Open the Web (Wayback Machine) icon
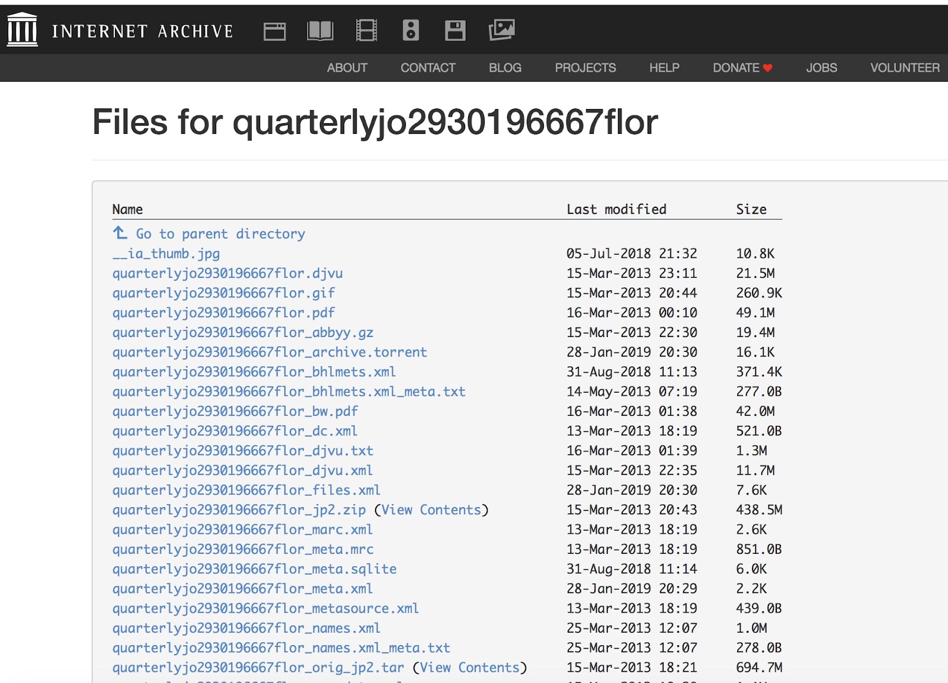The width and height of the screenshot is (948, 683). coord(274,31)
